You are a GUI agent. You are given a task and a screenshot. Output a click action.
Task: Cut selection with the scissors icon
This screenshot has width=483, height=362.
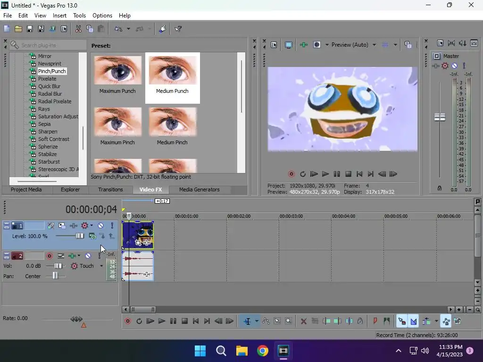click(78, 29)
